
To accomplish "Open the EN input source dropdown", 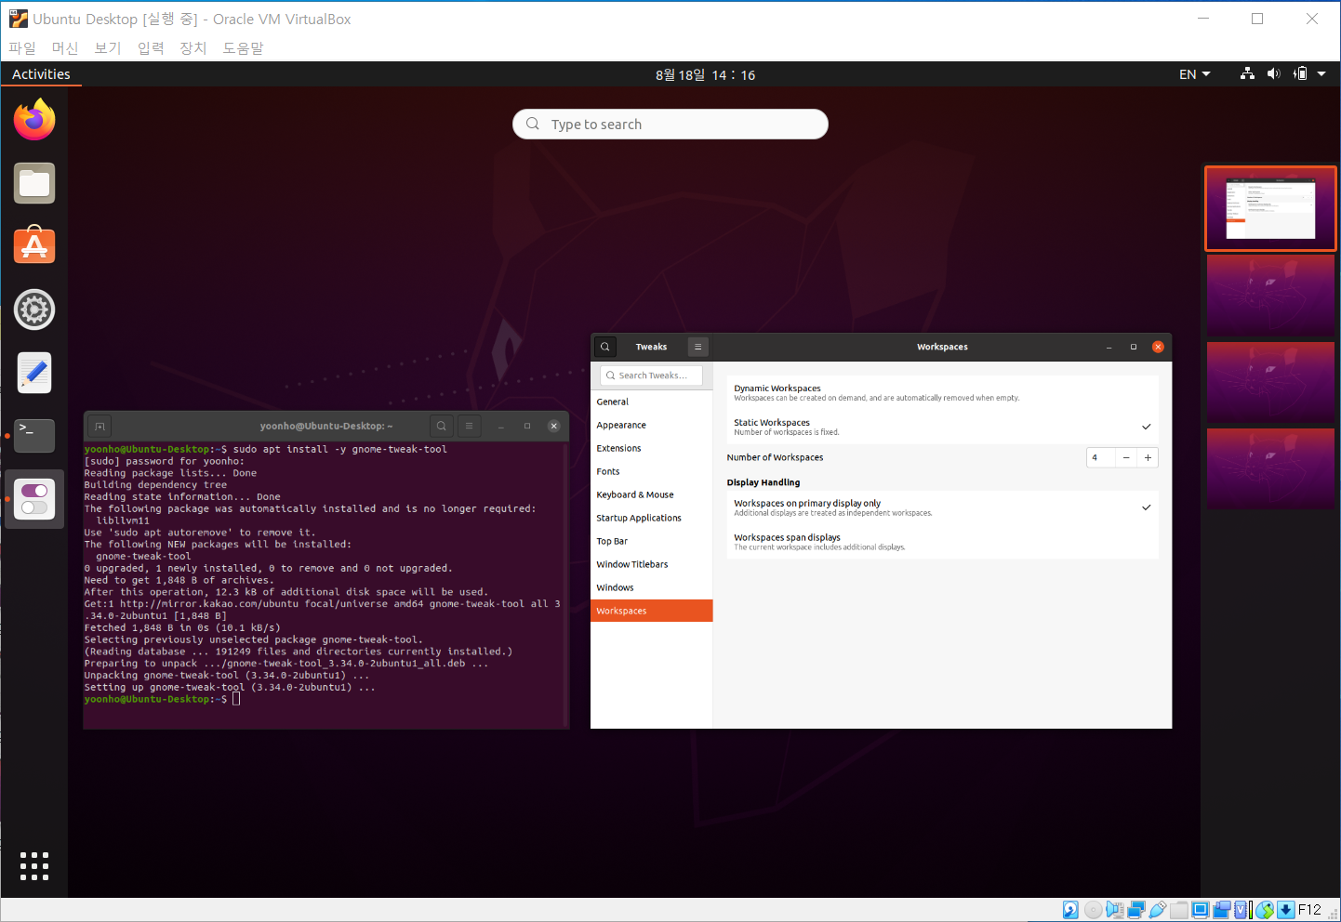I will [x=1194, y=74].
